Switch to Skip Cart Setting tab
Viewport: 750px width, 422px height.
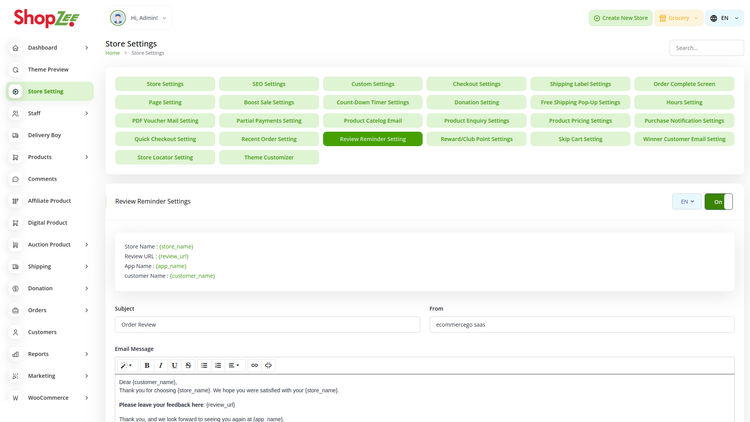[x=580, y=139]
